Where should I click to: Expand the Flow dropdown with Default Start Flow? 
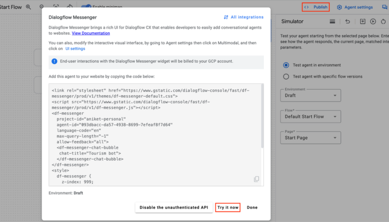311,117
